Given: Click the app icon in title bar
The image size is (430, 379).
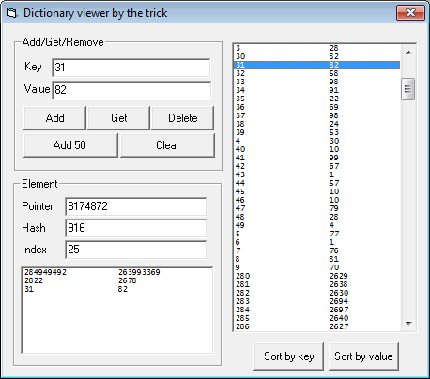Looking at the screenshot, I should [x=11, y=13].
